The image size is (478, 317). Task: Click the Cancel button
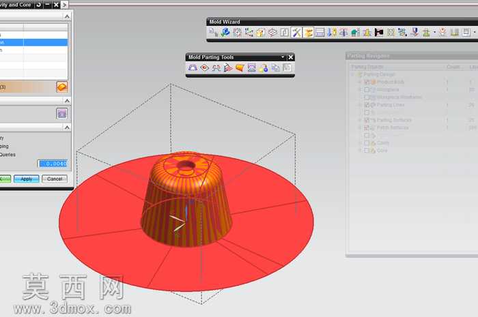[55, 179]
